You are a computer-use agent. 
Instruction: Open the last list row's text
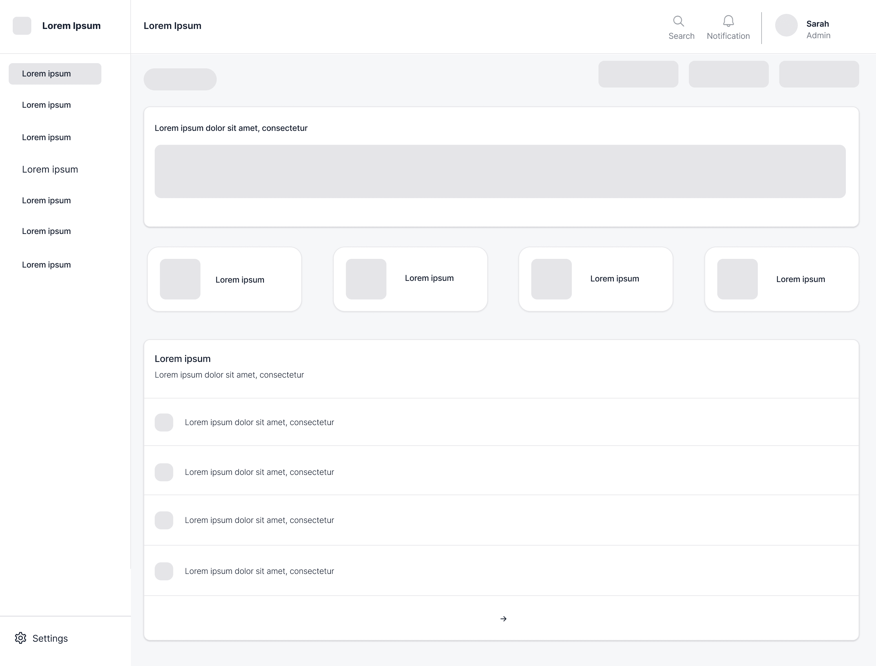(259, 571)
